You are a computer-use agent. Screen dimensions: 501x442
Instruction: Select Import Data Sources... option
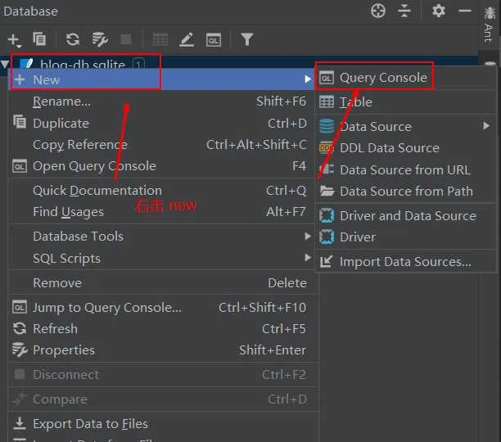point(405,262)
